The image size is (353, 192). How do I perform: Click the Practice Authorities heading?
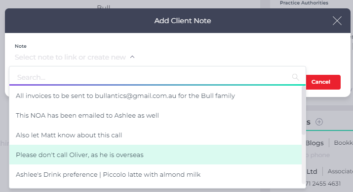(304, 3)
